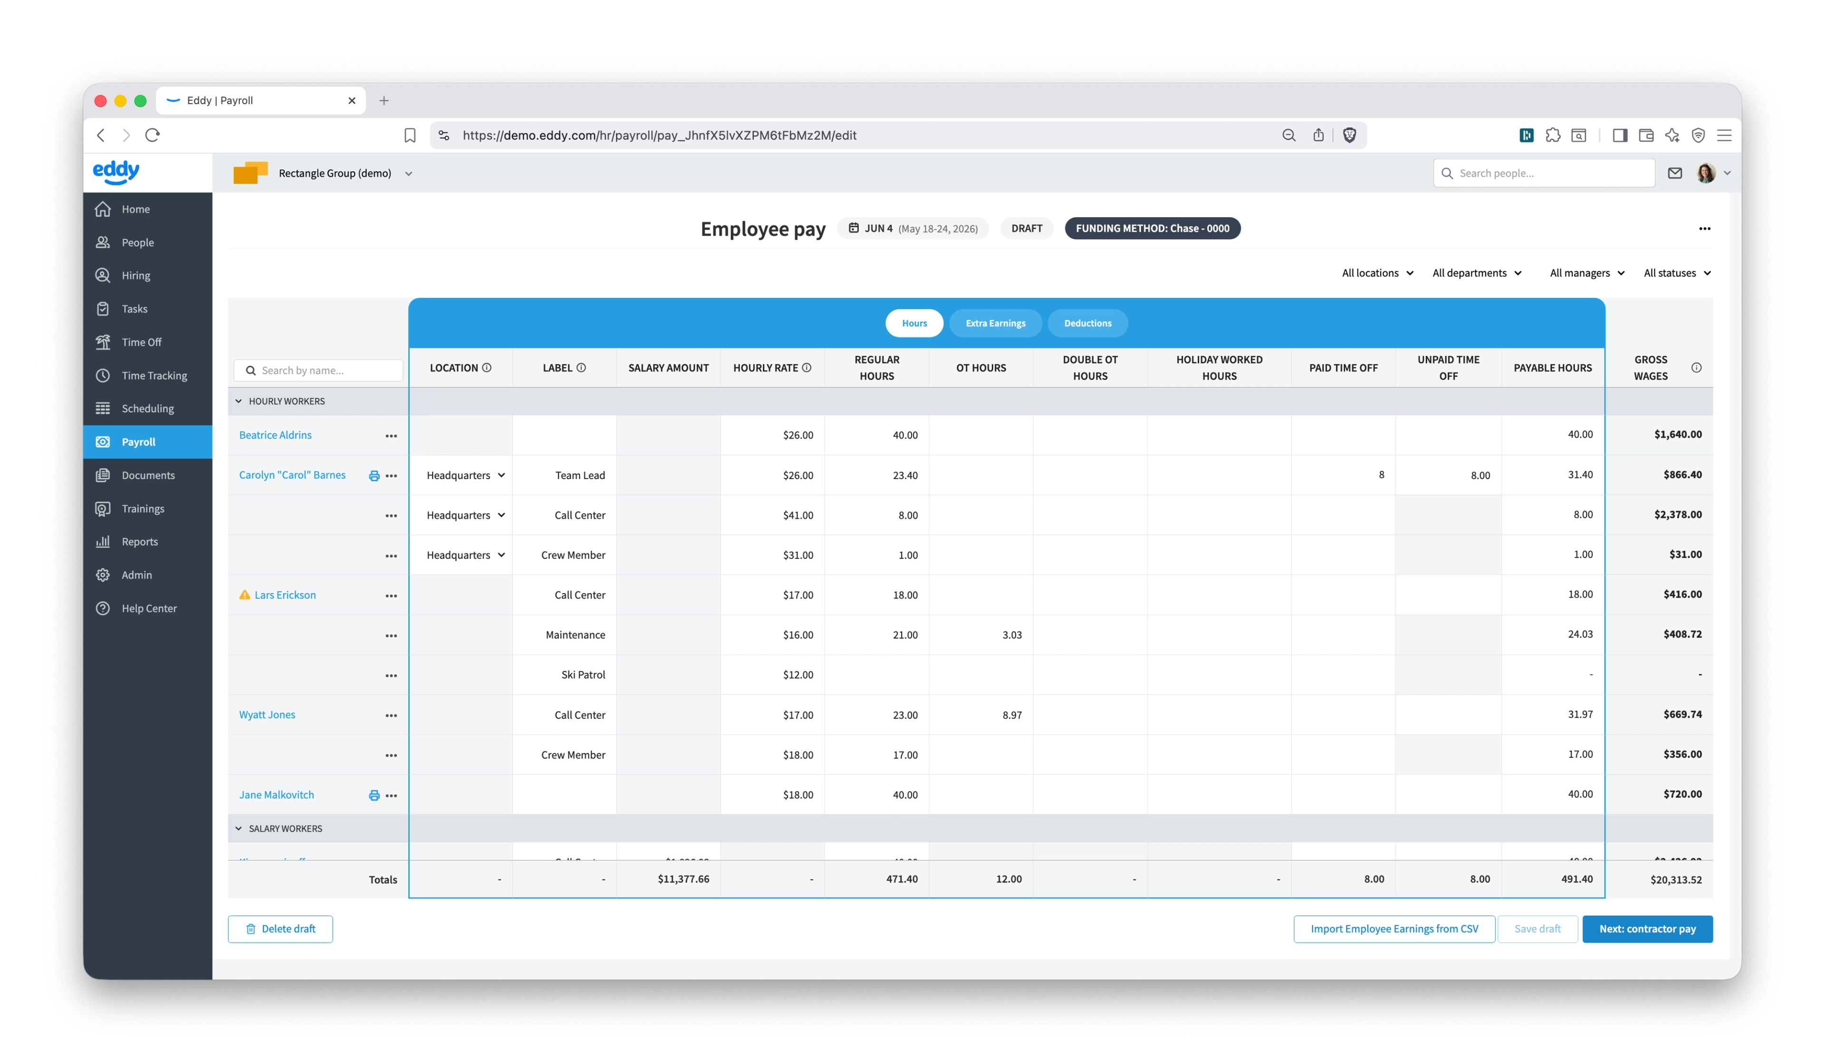Collapse the SALARY WORKERS group

click(238, 828)
